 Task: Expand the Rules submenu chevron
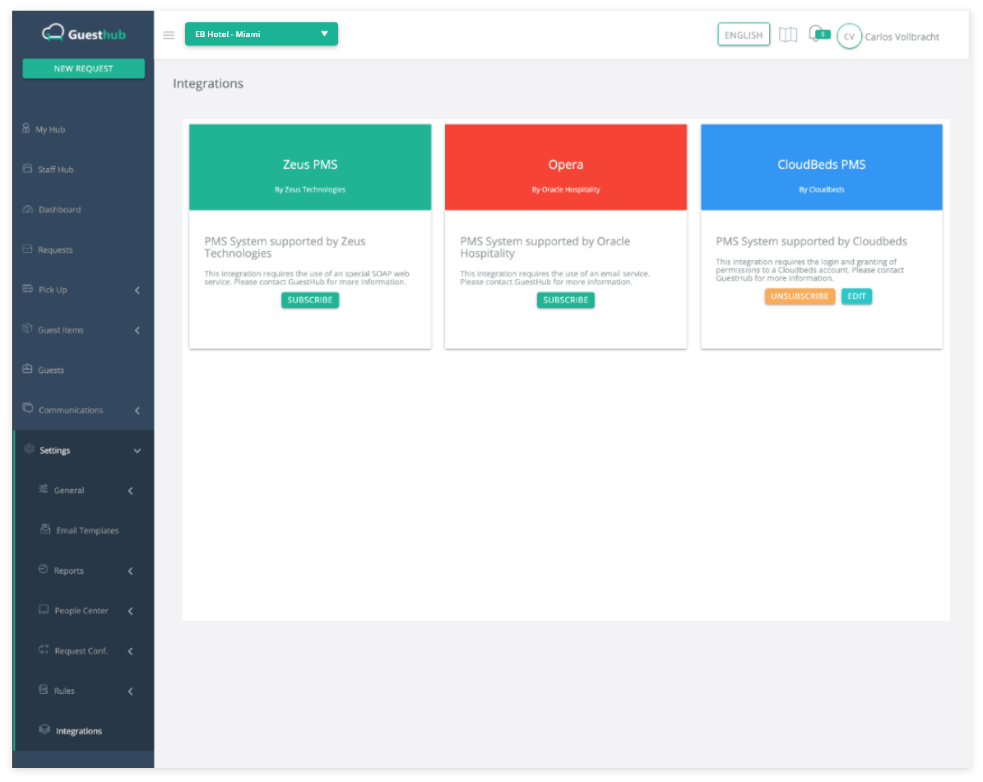coord(131,691)
